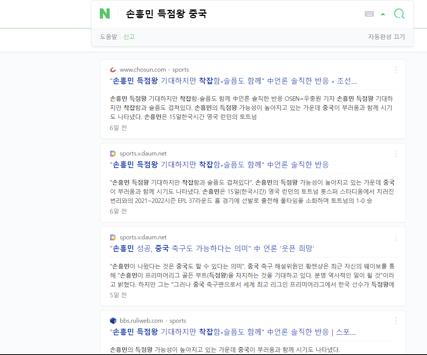
Task: Click the '5일 전' timestamp text
Action: pyautogui.click(x=118, y=295)
